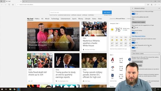Select the World tab

(x=47, y=19)
